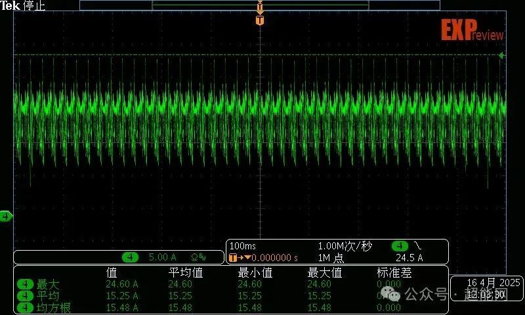Viewport: 525px width, 315px height.
Task: Click the green trigger level arrow on right edge
Action: point(501,56)
